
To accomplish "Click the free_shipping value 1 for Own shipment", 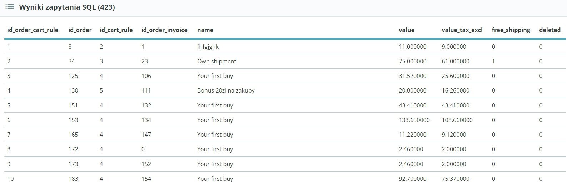I will tap(493, 61).
